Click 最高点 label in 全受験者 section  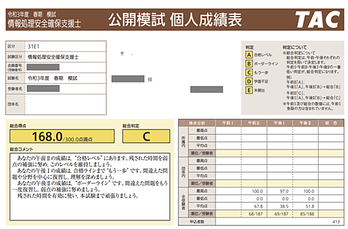click(202, 191)
